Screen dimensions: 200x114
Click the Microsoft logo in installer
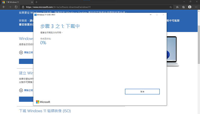(43, 102)
